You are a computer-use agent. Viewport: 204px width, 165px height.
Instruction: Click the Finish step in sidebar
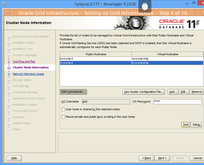[x=16, y=129]
